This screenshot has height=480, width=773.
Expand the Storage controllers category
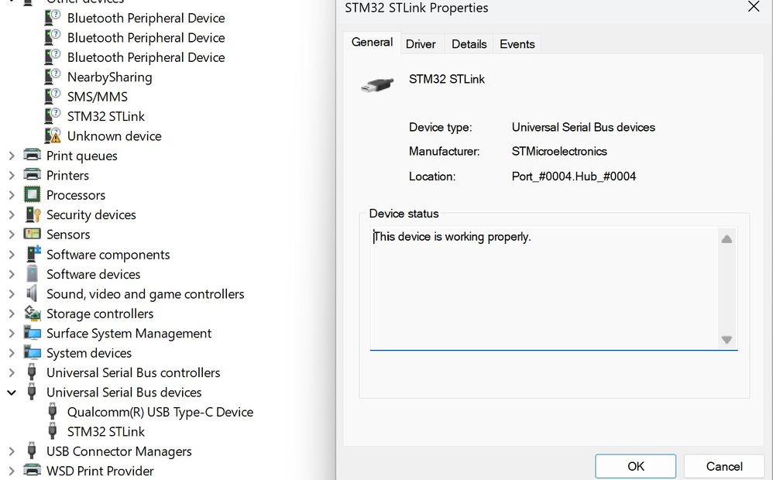pyautogui.click(x=12, y=314)
